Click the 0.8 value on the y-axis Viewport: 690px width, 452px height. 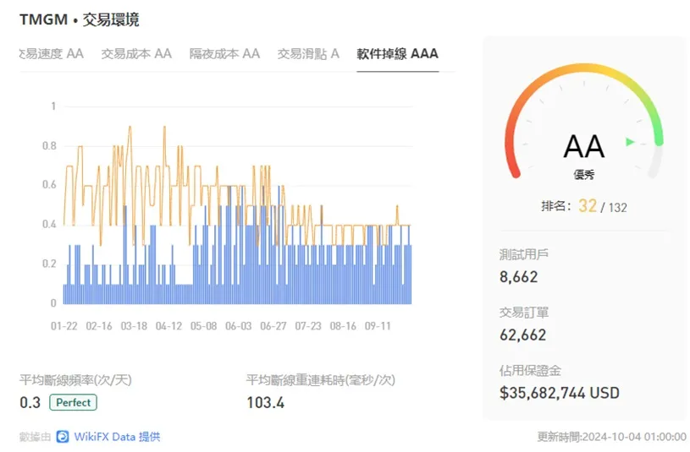[x=49, y=146]
